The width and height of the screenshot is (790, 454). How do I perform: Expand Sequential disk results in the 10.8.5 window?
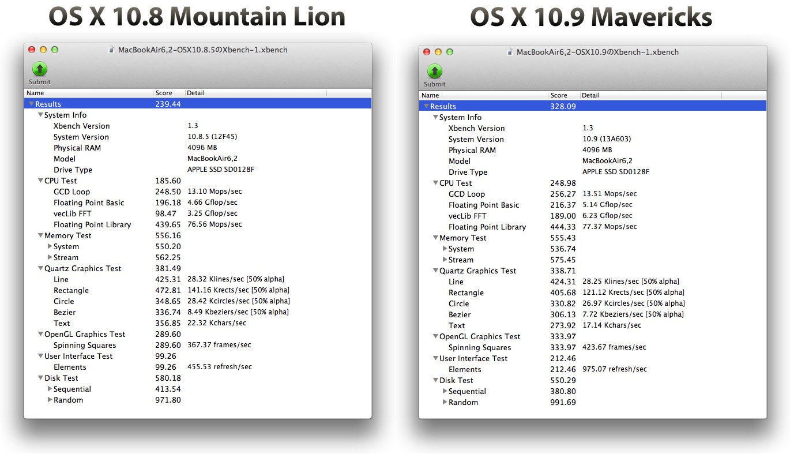(50, 389)
